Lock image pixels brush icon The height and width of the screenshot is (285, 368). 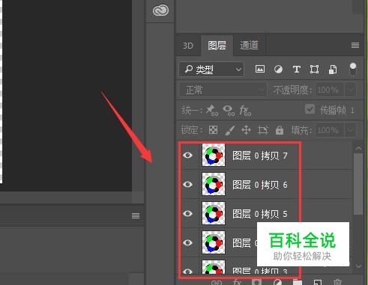click(229, 130)
